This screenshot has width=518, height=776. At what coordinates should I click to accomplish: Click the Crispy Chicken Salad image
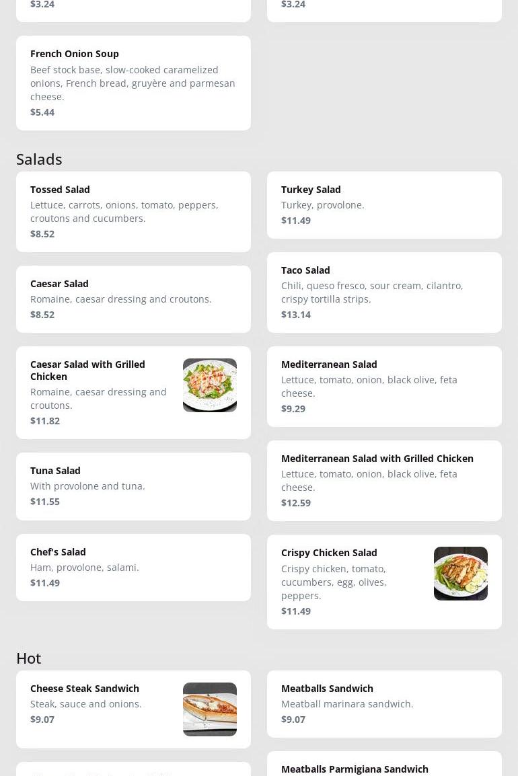[x=460, y=574]
